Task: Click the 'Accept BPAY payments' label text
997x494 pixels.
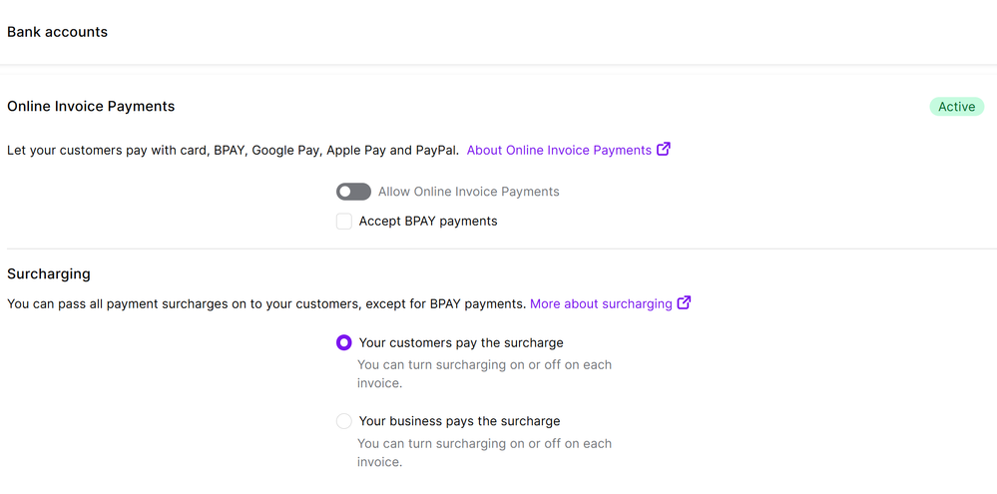Action: [428, 222]
